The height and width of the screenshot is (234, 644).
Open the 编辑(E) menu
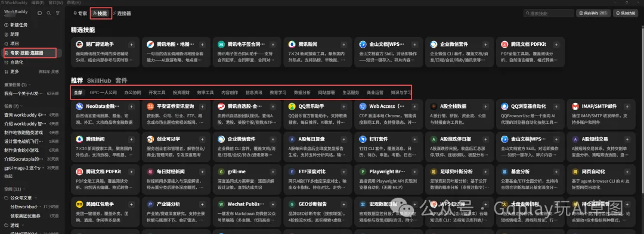click(38, 2)
